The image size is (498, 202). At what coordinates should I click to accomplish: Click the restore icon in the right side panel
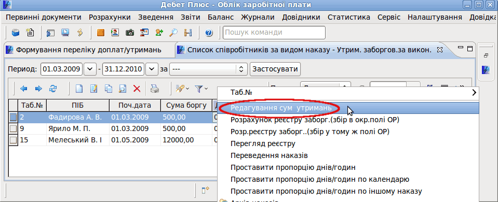pos(486,56)
